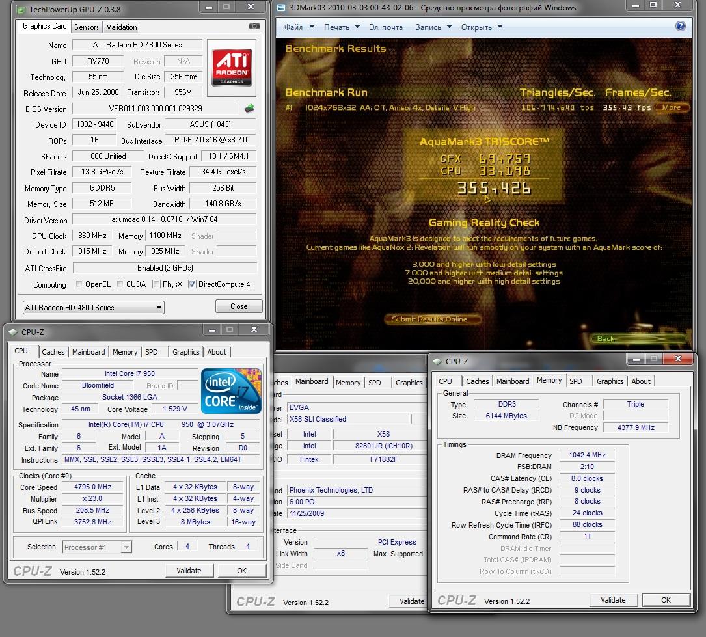The image size is (706, 637).
Task: Click Validate in the CPU-Z processor window
Action: point(189,571)
